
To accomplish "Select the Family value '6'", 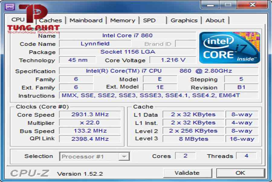I will 76,79.
